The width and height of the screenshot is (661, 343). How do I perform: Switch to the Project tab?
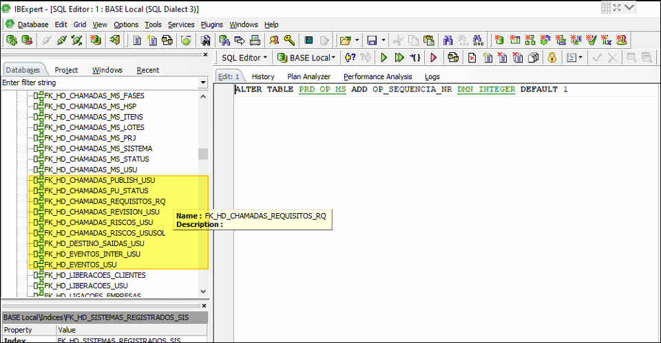click(66, 70)
